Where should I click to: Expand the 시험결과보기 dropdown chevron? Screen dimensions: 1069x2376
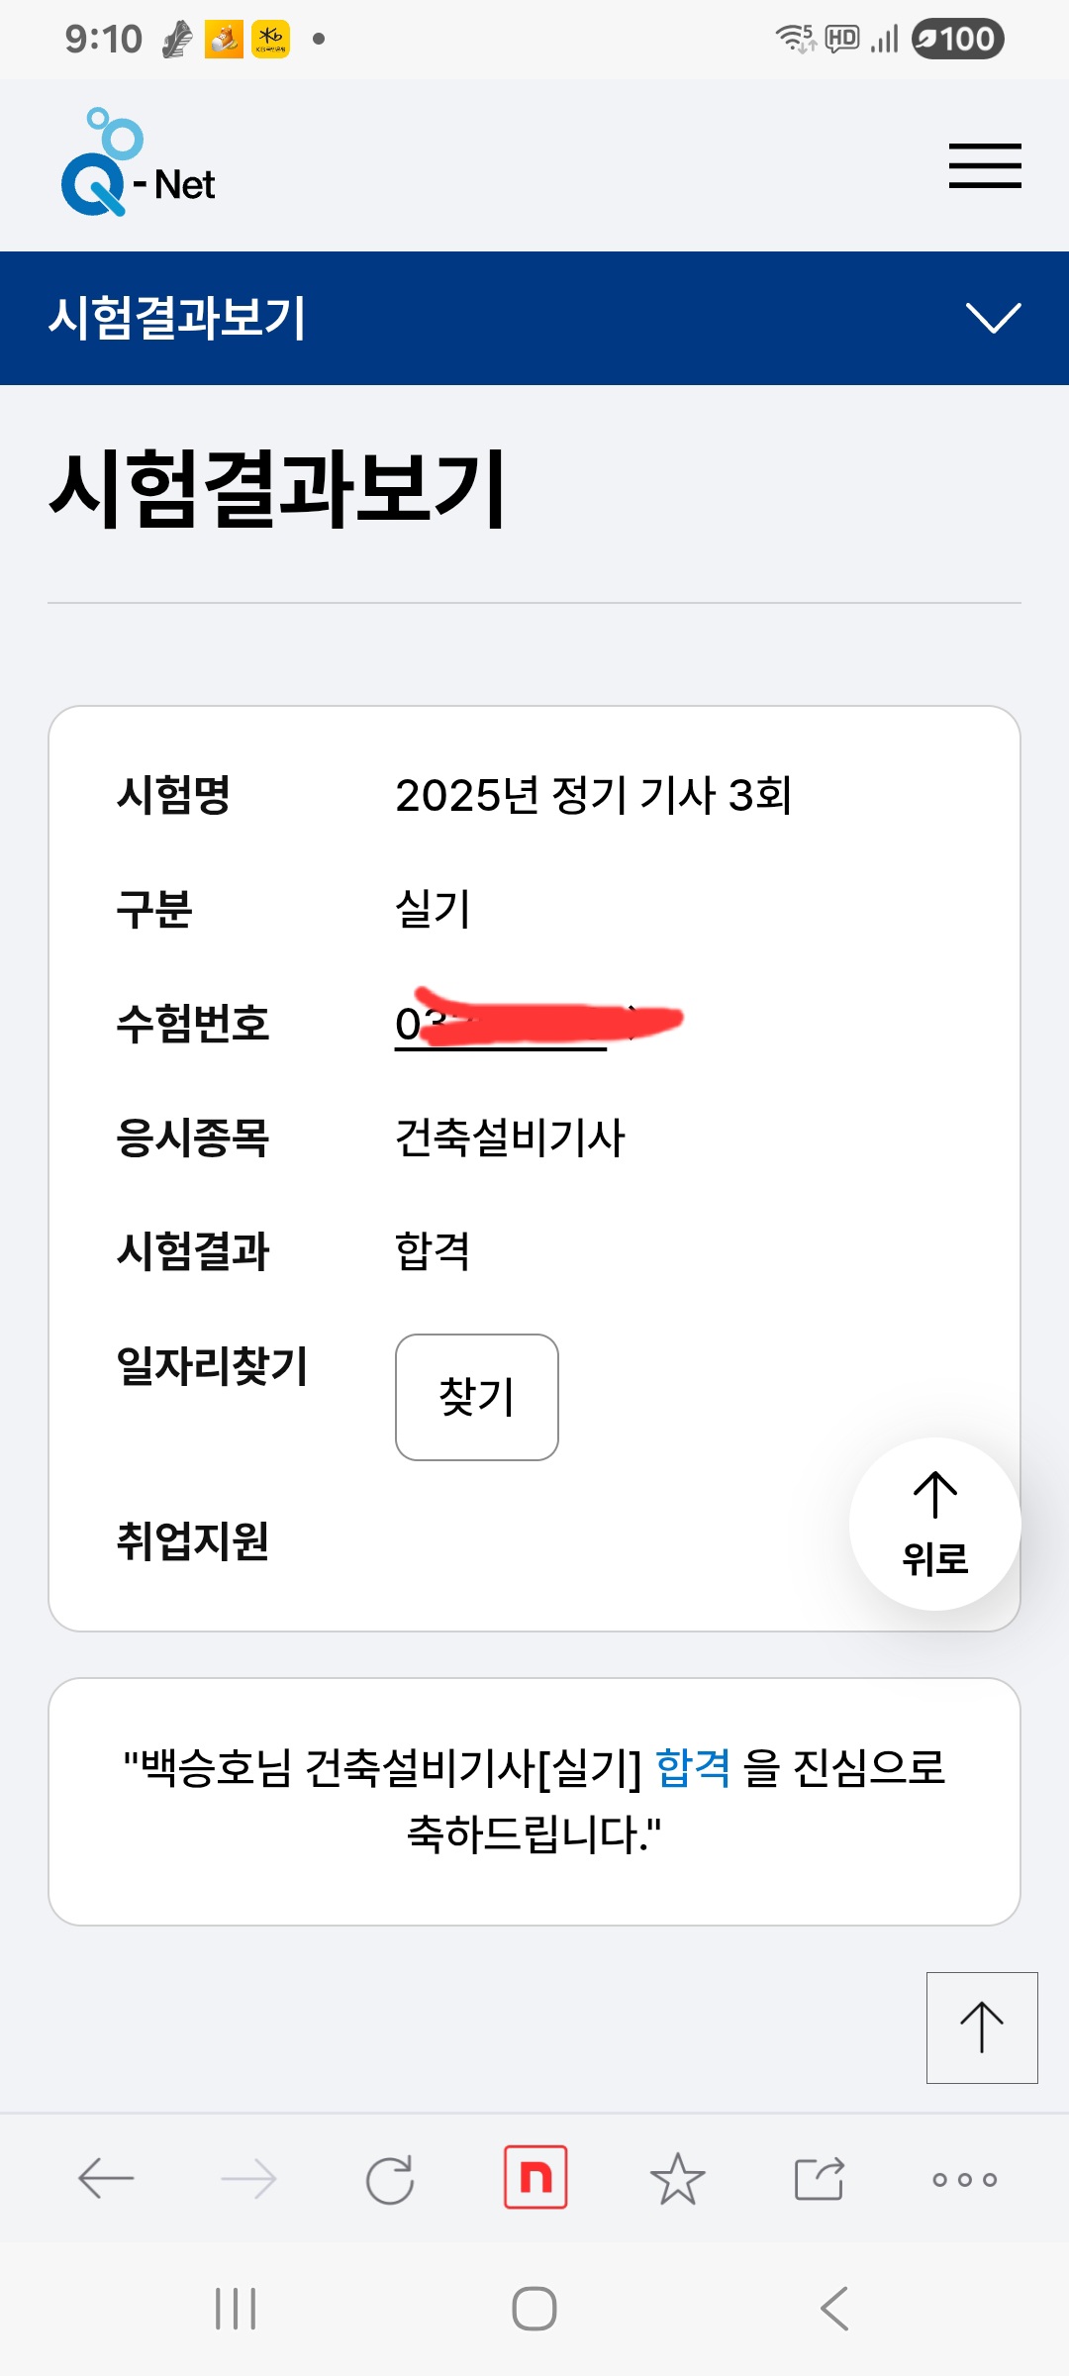(x=993, y=318)
